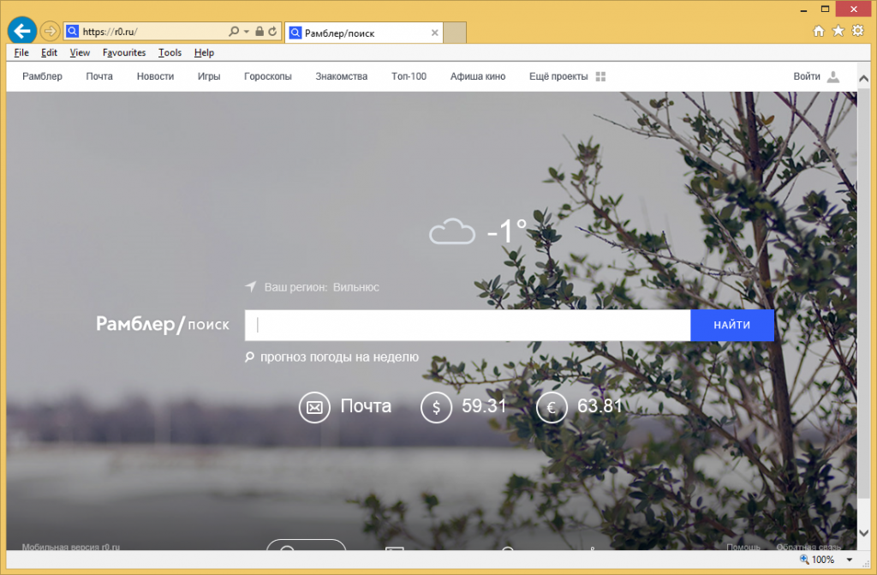Click the browser Back arrow button
The image size is (877, 575).
(x=21, y=31)
